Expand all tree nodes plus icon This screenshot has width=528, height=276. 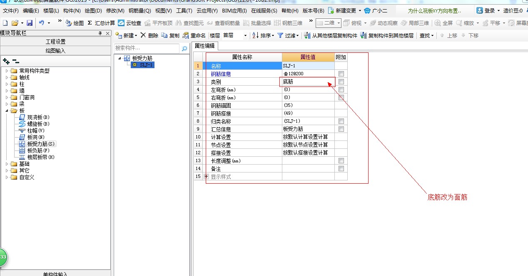(6, 61)
